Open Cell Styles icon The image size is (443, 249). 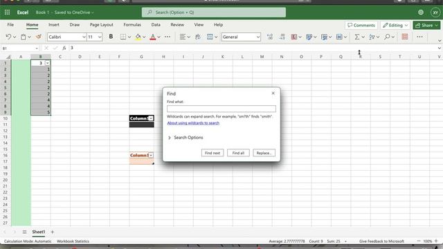[x=309, y=37]
